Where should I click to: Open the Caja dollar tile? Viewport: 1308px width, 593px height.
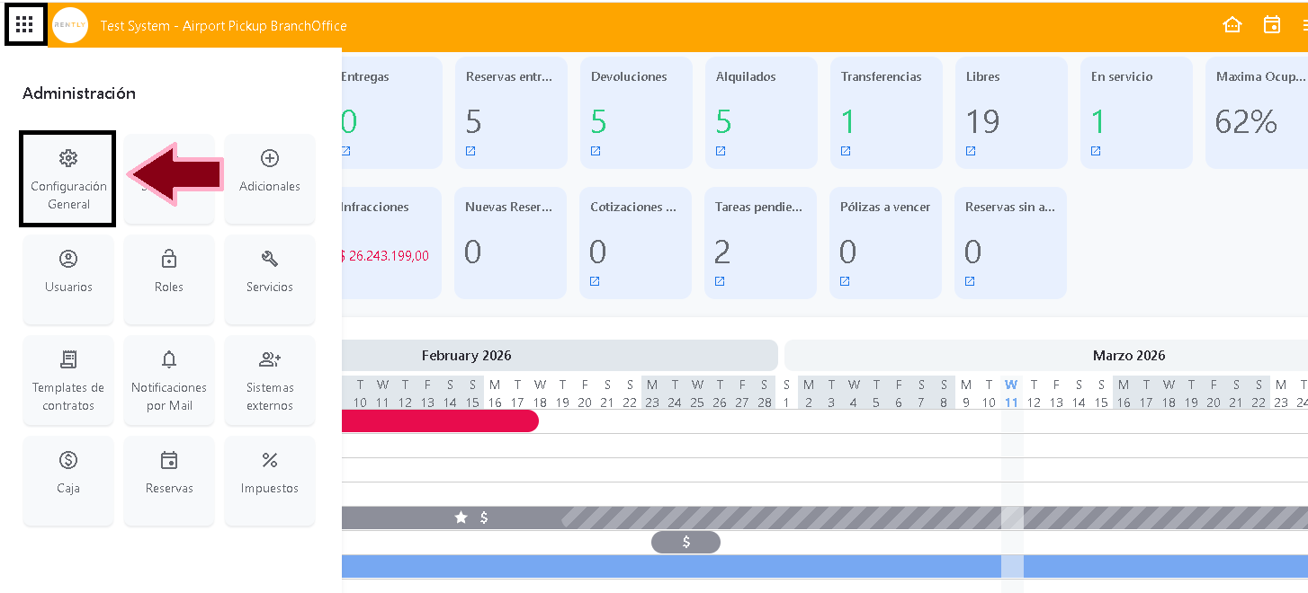(68, 481)
